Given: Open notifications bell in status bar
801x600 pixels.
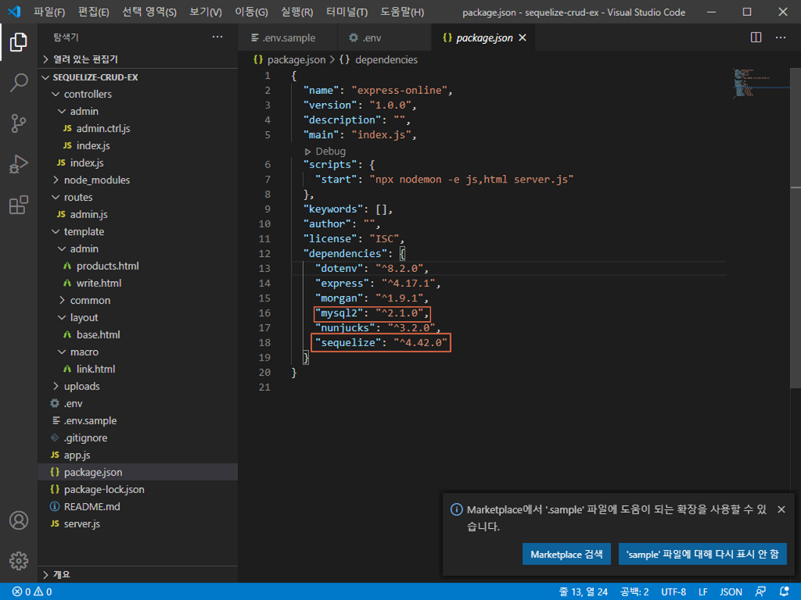Looking at the screenshot, I should click(785, 592).
